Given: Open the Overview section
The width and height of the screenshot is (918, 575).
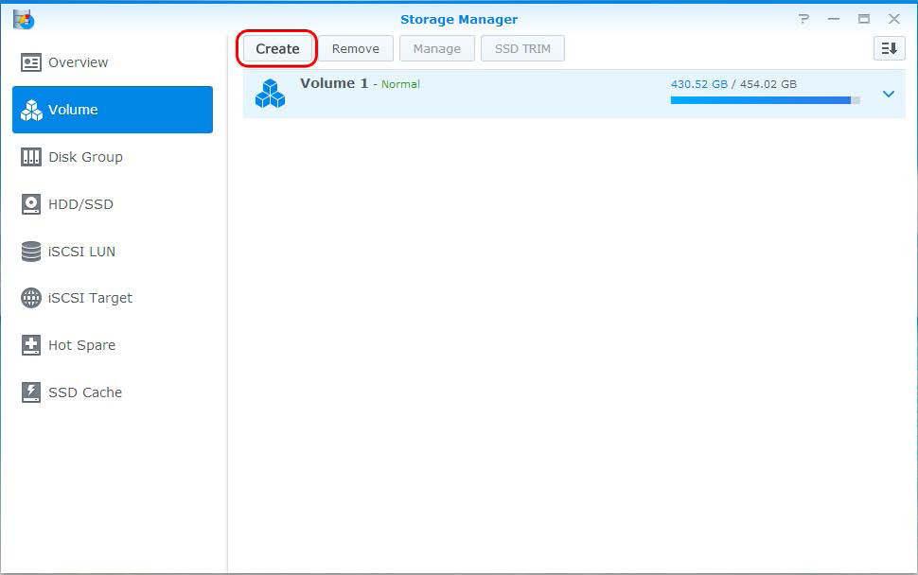Looking at the screenshot, I should coord(113,62).
